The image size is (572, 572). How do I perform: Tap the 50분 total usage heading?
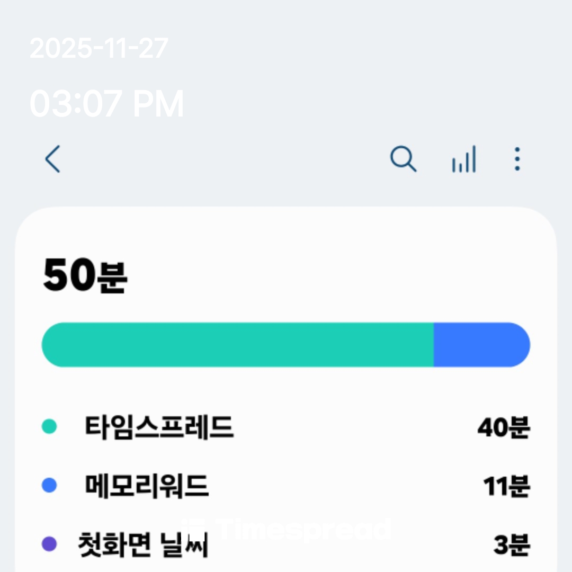pyautogui.click(x=85, y=277)
